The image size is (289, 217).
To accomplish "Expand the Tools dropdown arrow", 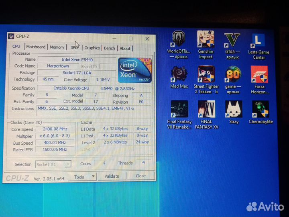I will 93,176.
